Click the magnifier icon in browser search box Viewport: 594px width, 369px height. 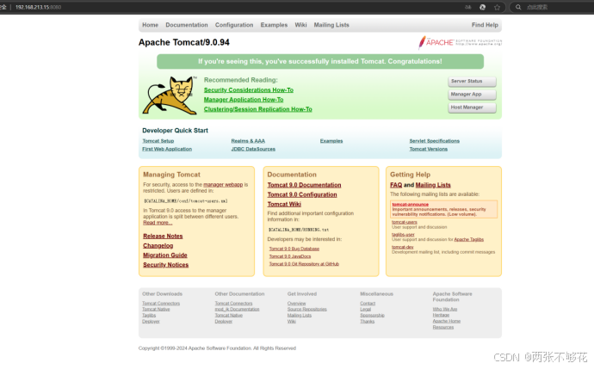coord(518,7)
